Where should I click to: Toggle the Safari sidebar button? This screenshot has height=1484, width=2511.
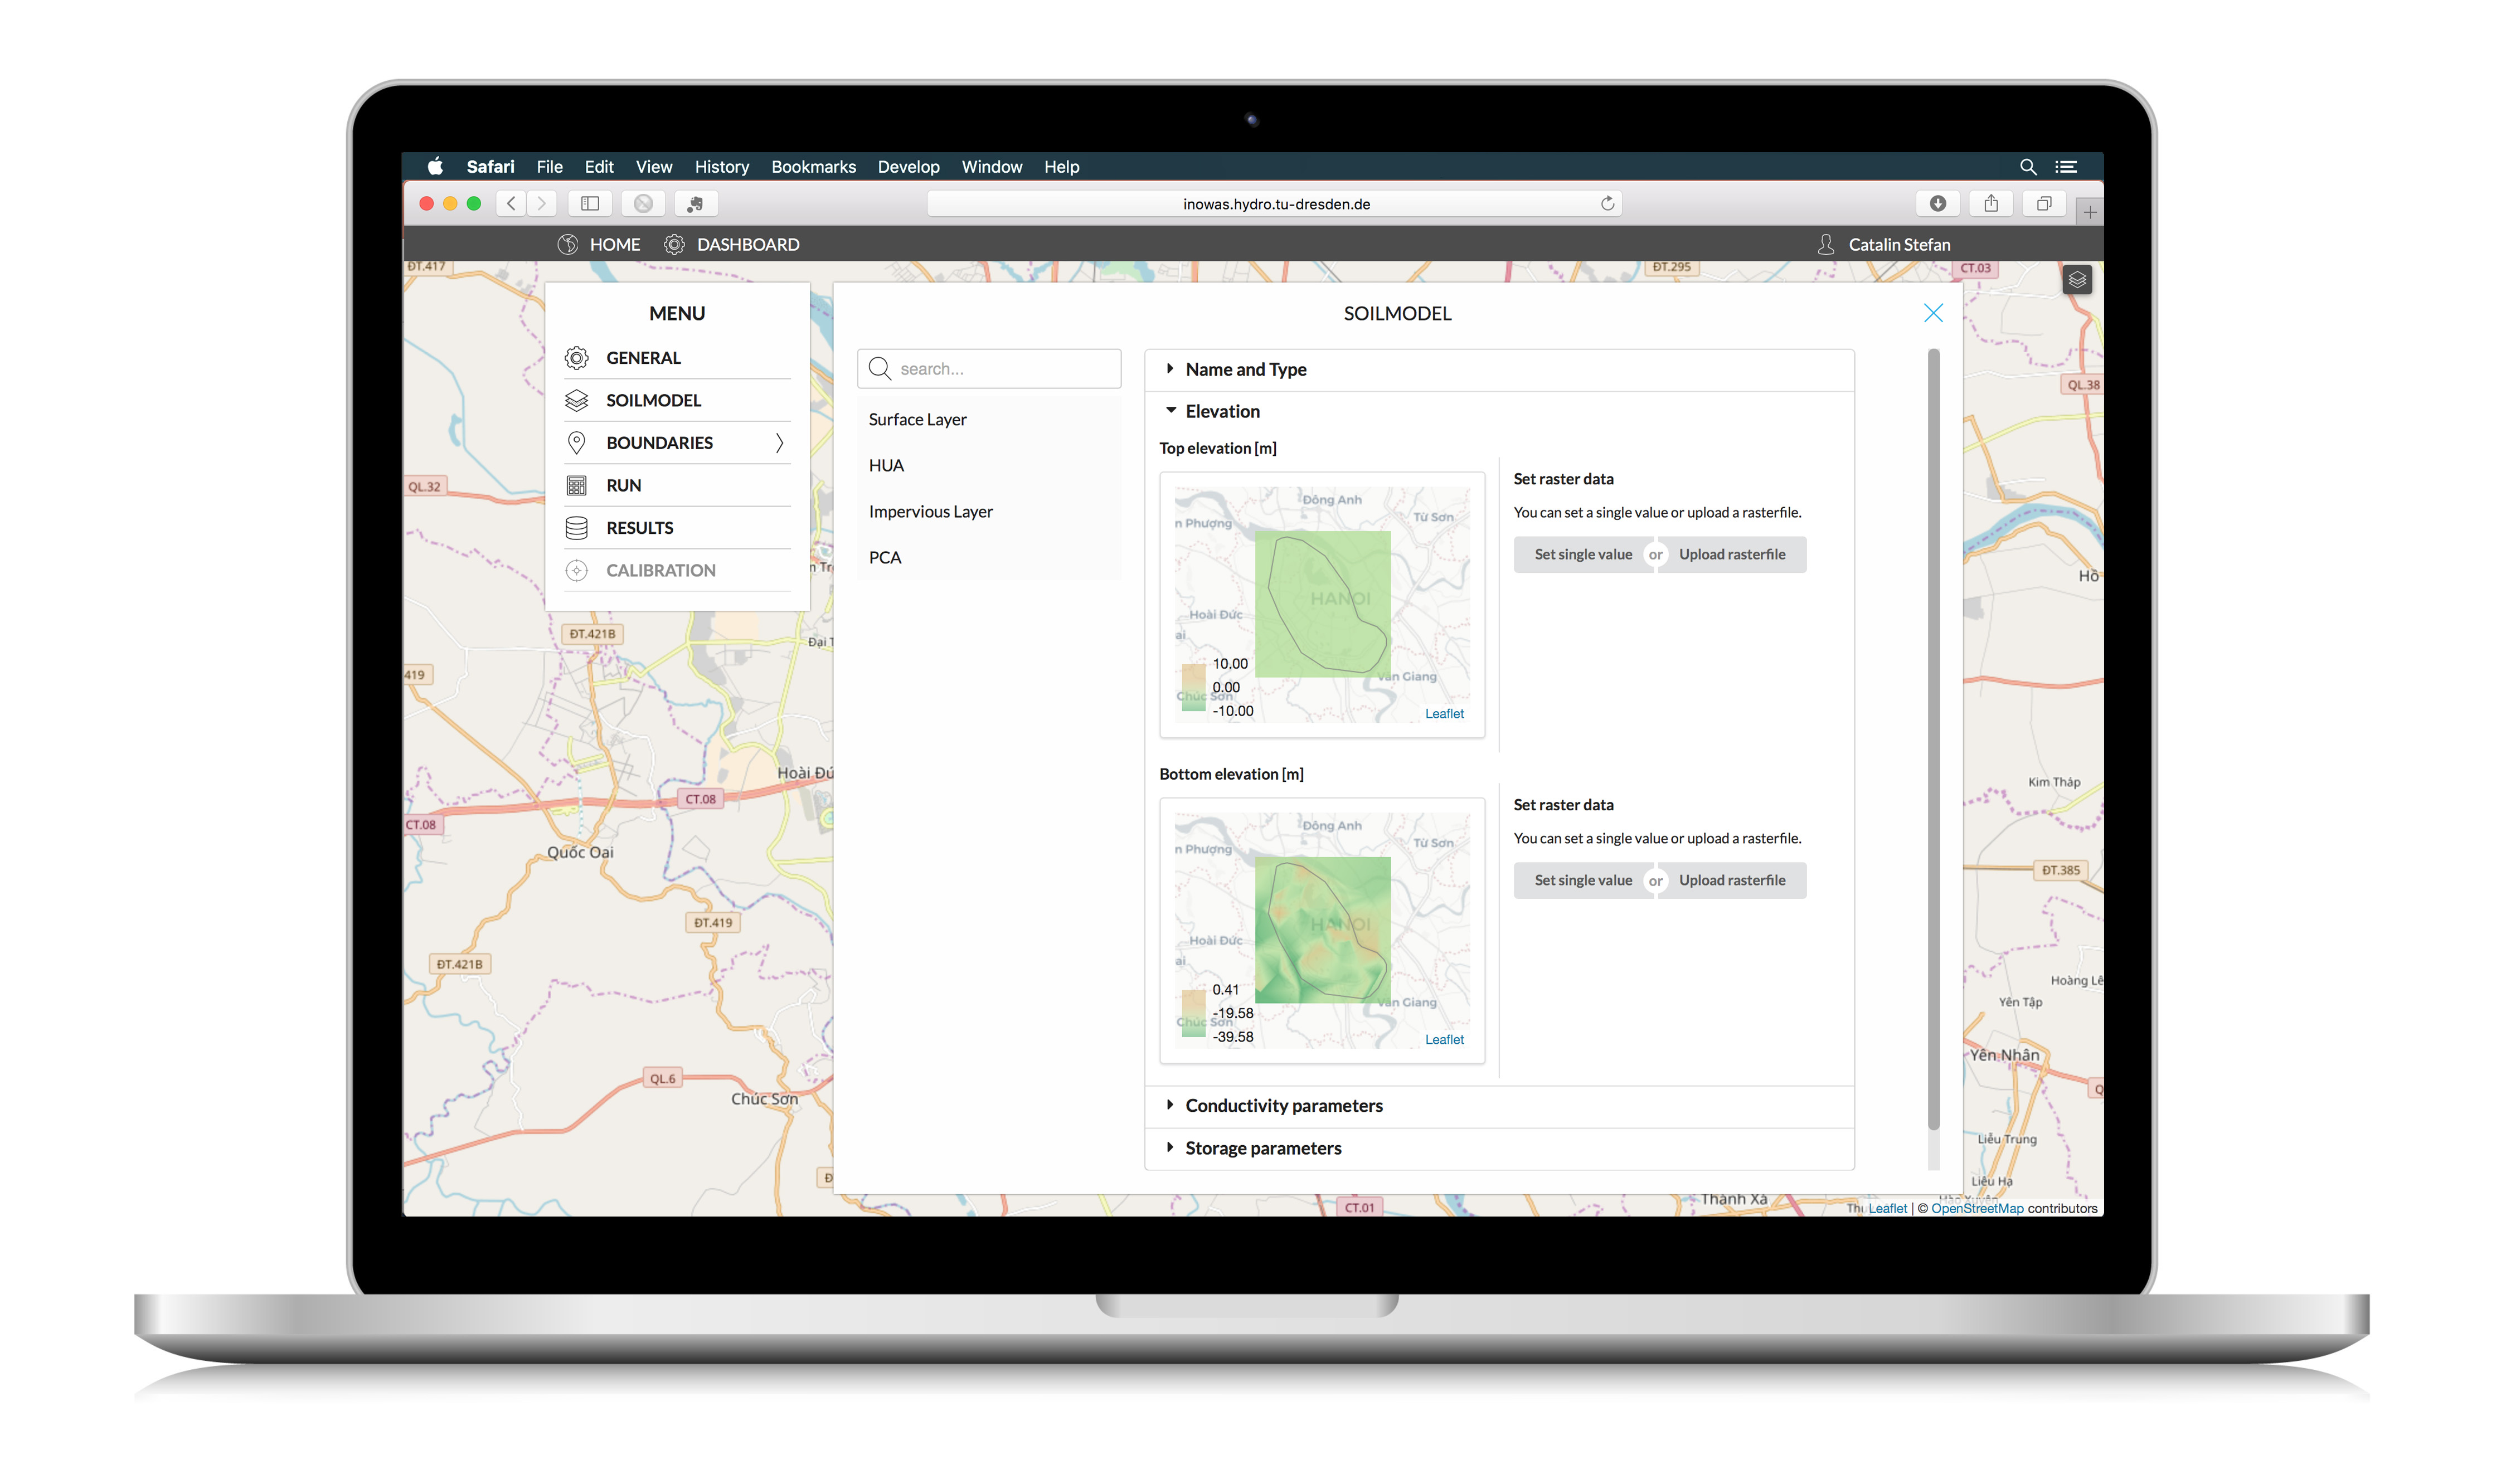pyautogui.click(x=590, y=204)
